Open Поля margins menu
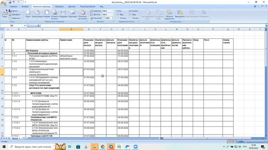The height and width of the screenshot is (150, 268). tap(28, 14)
